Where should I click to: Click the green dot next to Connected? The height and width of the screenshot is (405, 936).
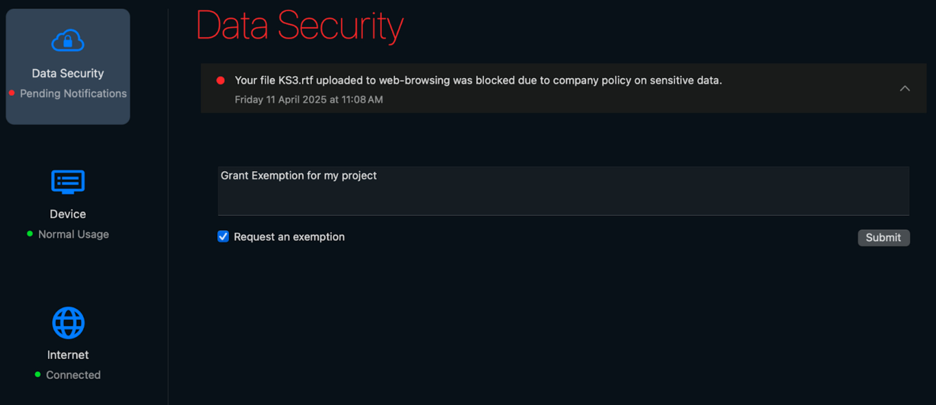pyautogui.click(x=37, y=374)
